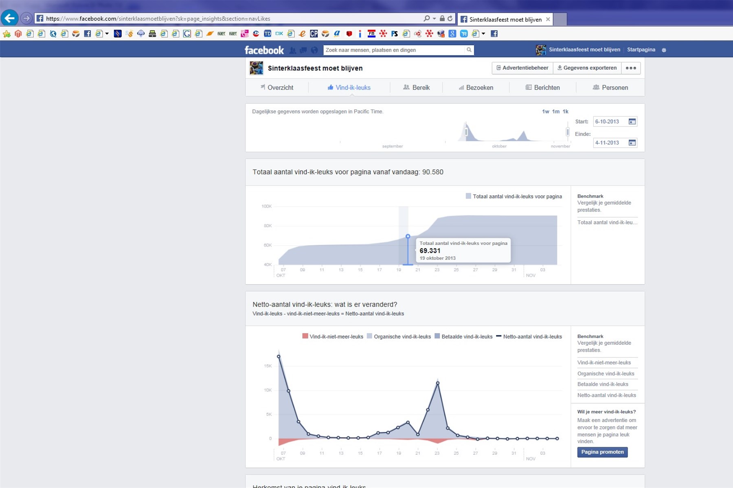
Task: Click the 19 oktober data point on total chart
Action: point(408,236)
